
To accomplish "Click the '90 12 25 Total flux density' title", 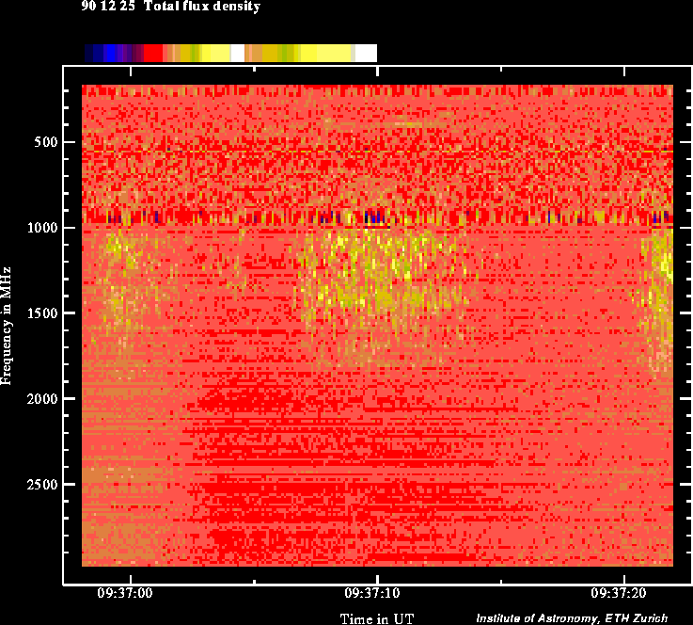I will pyautogui.click(x=170, y=7).
